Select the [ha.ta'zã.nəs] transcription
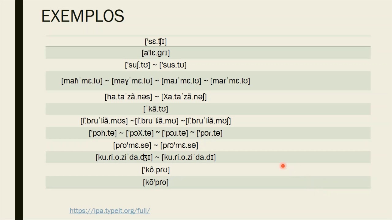Image resolution: width=392 pixels, height=220 pixels. (x=128, y=97)
